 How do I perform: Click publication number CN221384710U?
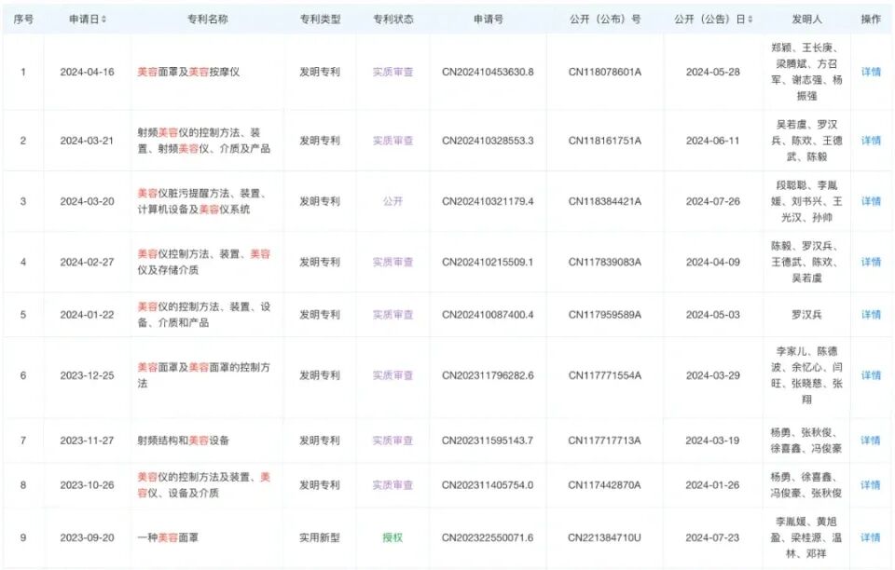click(x=605, y=537)
